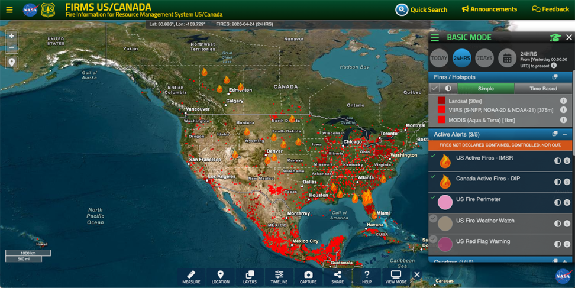Image resolution: width=575 pixels, height=288 pixels.
Task: Enable US Fire Weather Watch layer
Action: pos(433,218)
